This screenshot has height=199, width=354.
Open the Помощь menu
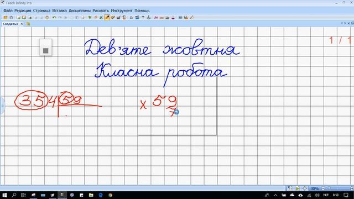(142, 11)
